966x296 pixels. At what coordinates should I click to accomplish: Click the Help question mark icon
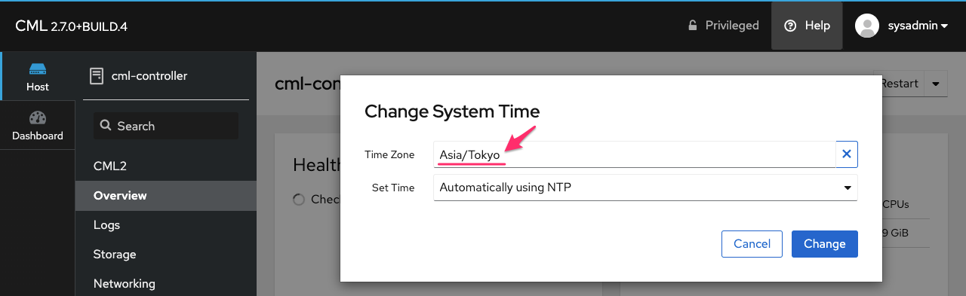point(790,26)
